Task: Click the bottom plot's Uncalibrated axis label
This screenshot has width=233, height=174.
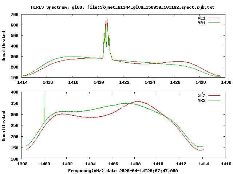Action: tap(4, 126)
